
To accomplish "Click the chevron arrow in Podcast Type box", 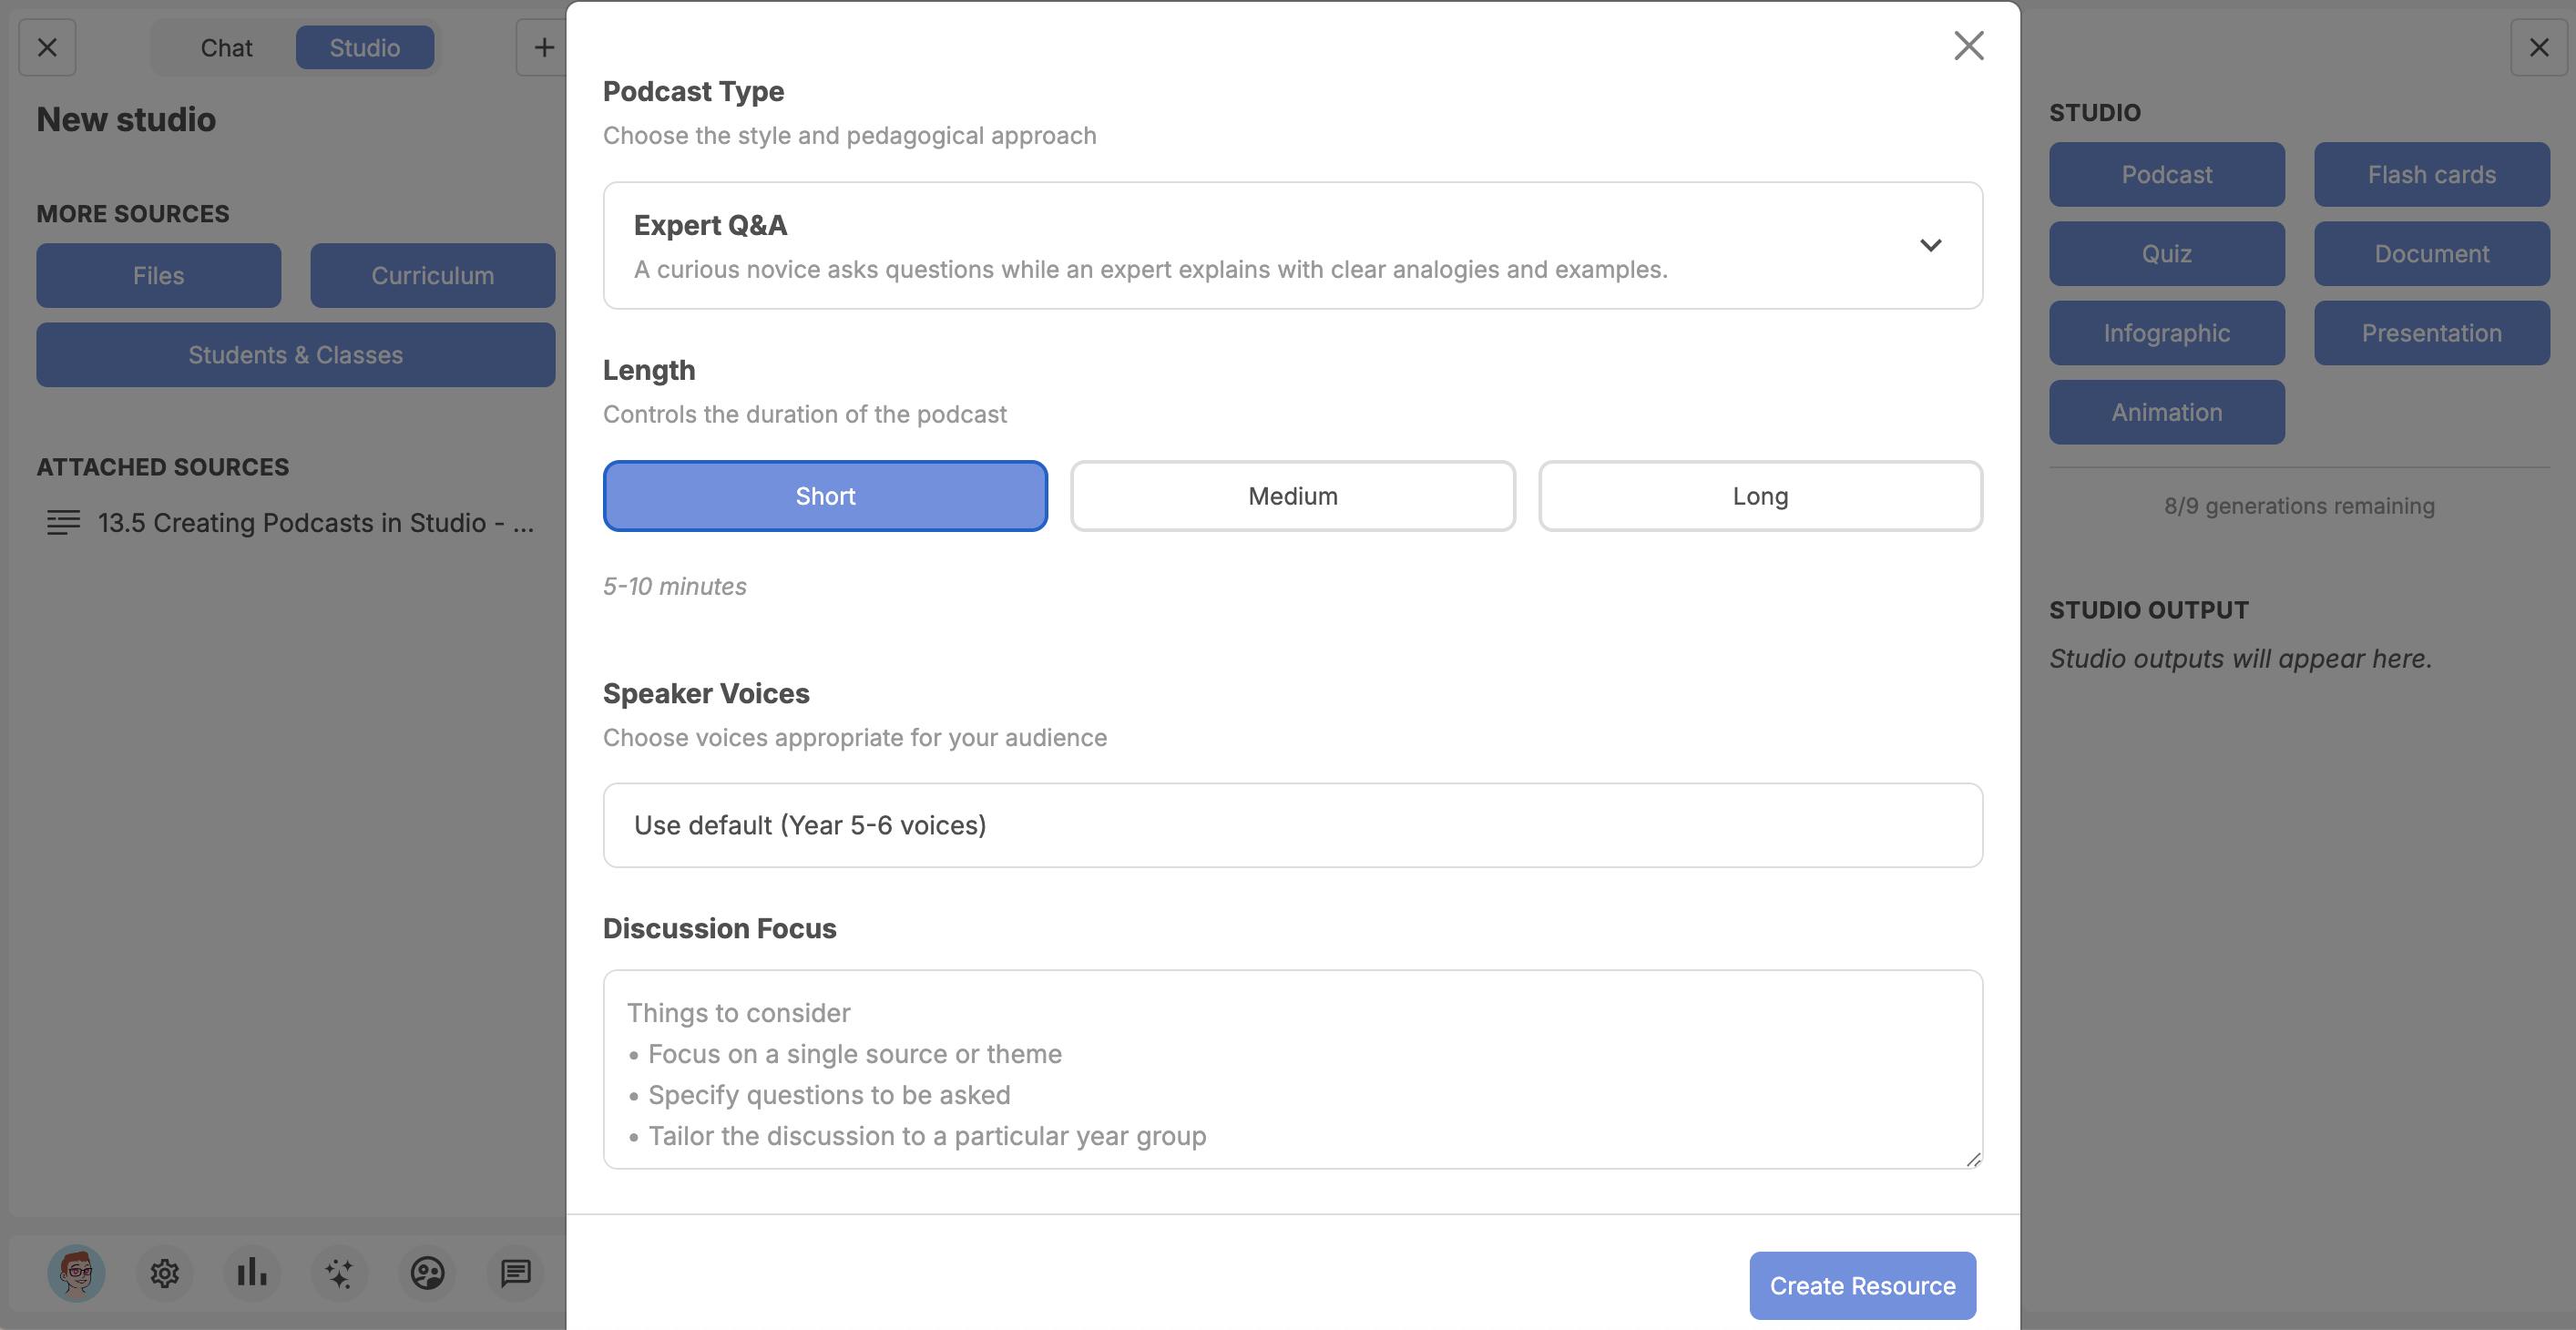I will 1930,246.
